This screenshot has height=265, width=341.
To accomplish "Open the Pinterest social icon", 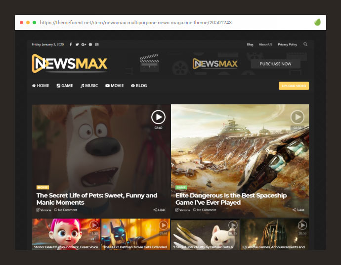I will (90, 44).
